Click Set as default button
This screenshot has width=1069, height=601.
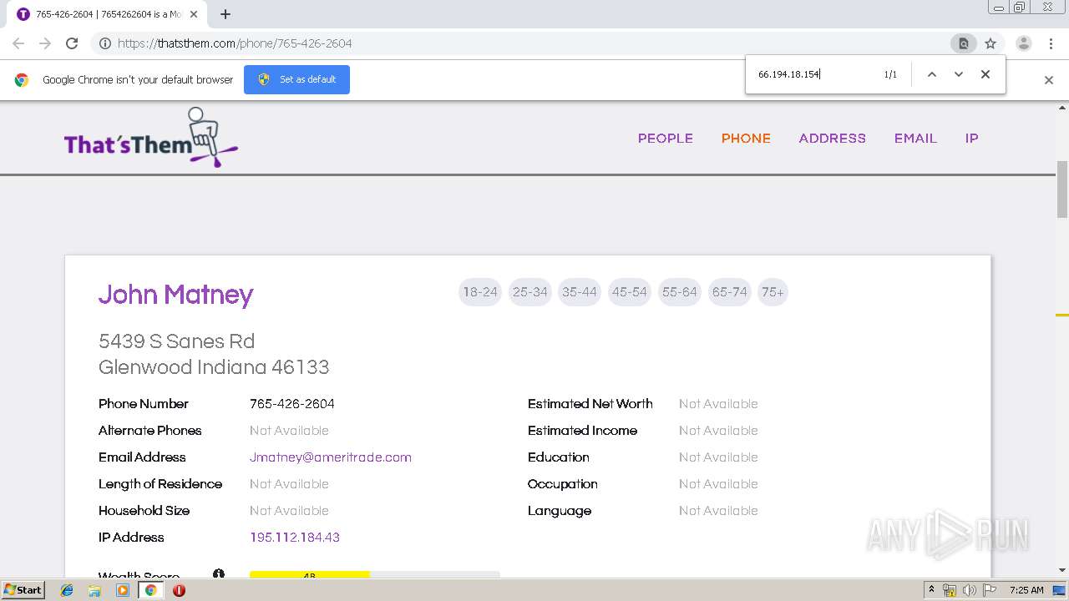(296, 79)
